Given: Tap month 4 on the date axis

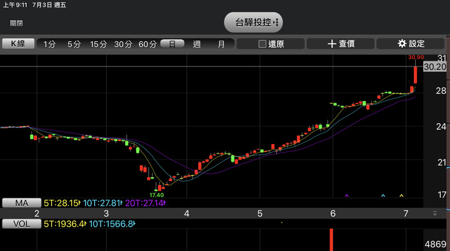Looking at the screenshot, I should (186, 213).
